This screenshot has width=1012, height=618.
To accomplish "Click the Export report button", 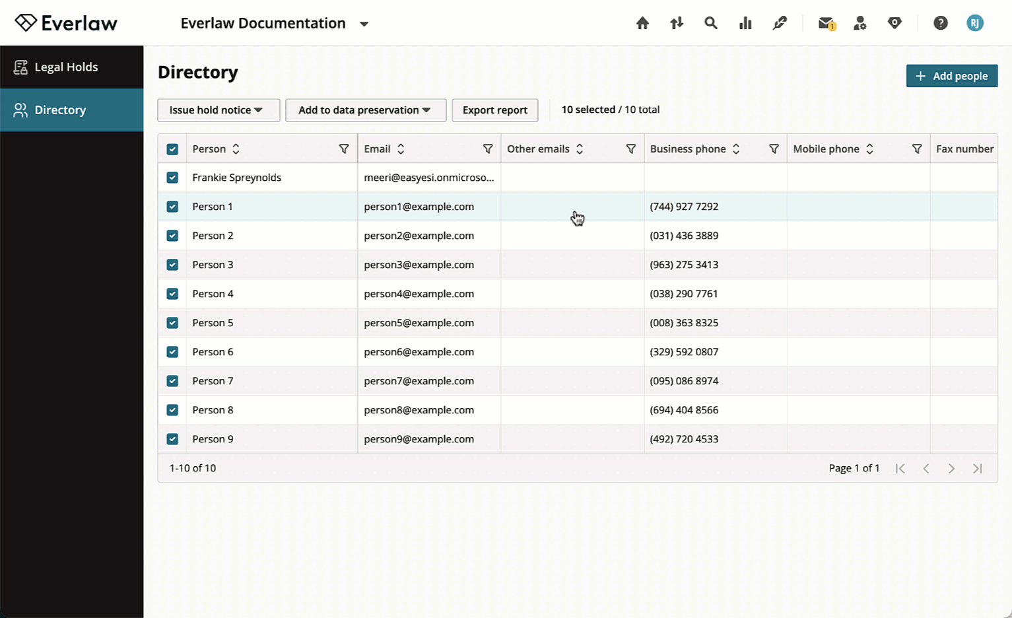I will click(495, 110).
